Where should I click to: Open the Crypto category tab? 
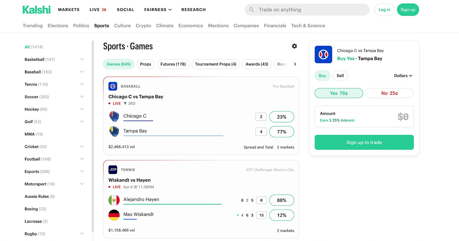point(143,26)
